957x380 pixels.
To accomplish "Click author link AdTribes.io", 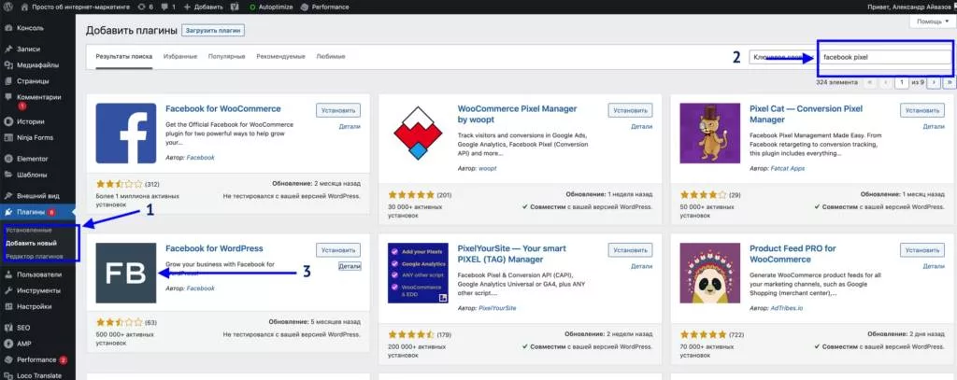I will click(x=788, y=308).
